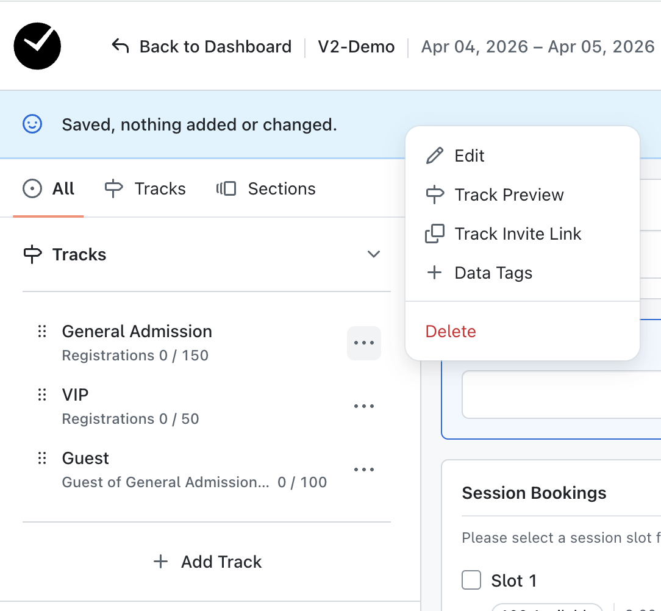Open the Guest track options menu
The image size is (661, 611).
coord(364,470)
